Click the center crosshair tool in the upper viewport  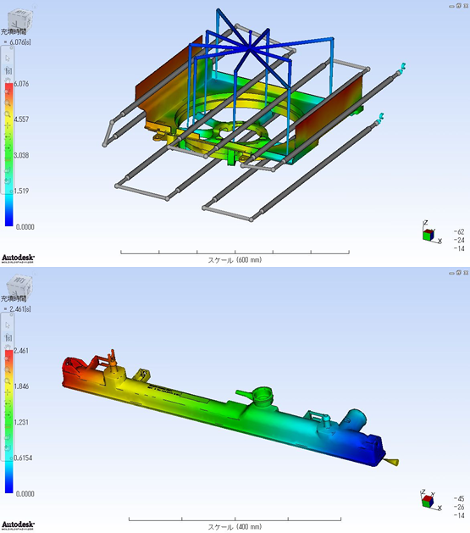pos(8,125)
